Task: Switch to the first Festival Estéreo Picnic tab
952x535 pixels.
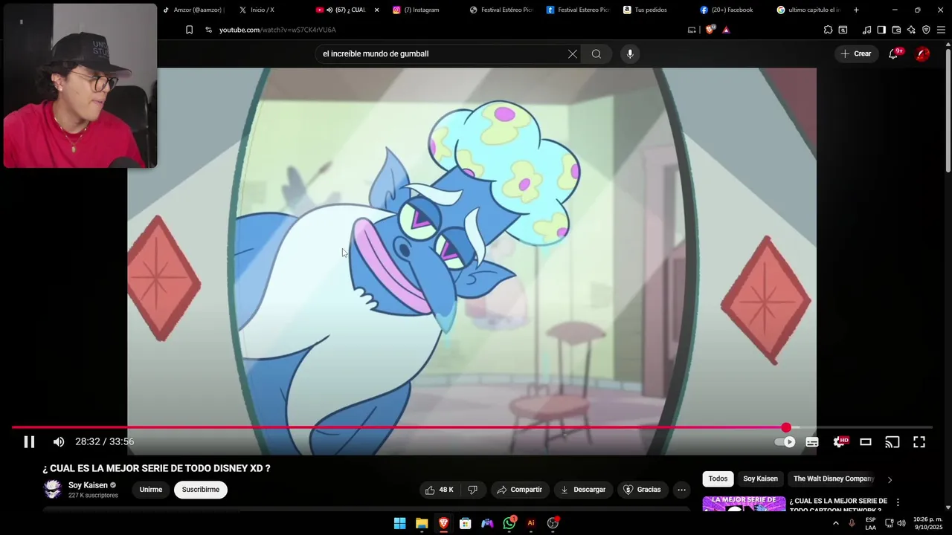Action: click(502, 10)
